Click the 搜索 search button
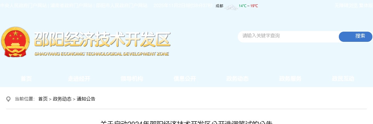 (356, 36)
